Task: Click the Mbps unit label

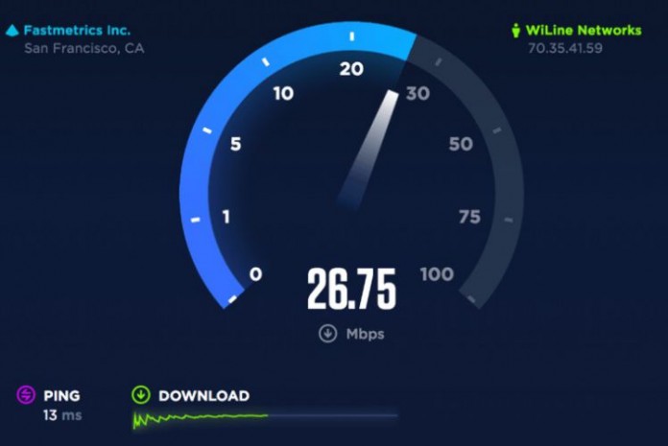Action: (365, 334)
